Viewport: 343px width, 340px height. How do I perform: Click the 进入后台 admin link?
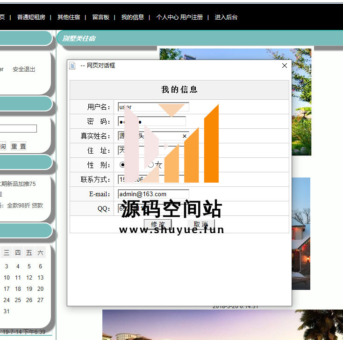coord(226,17)
